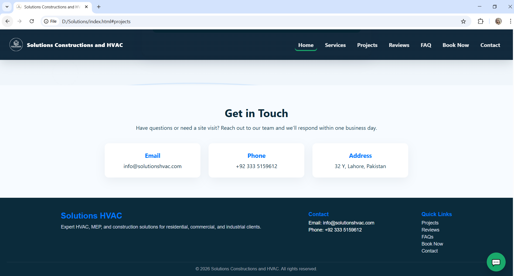Viewport: 514px width, 276px height.
Task: Click the browser profile avatar
Action: tap(498, 21)
